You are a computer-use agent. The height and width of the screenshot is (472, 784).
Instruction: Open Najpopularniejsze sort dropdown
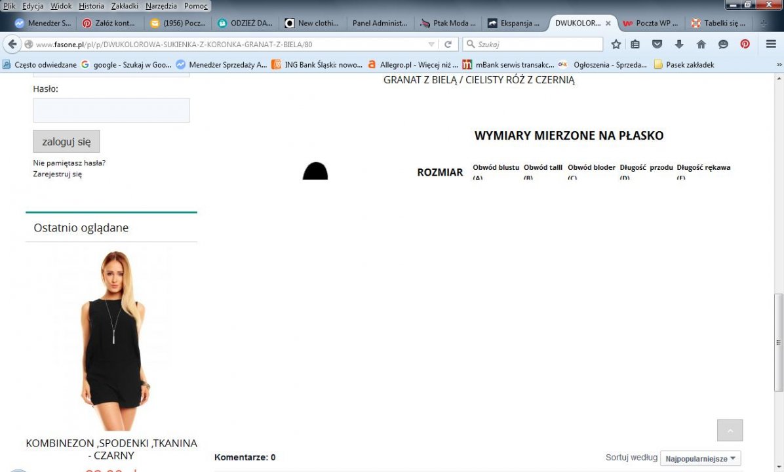[x=701, y=458]
